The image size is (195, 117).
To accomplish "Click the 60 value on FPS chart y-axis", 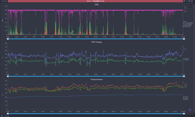I will pyautogui.click(x=6, y=10).
